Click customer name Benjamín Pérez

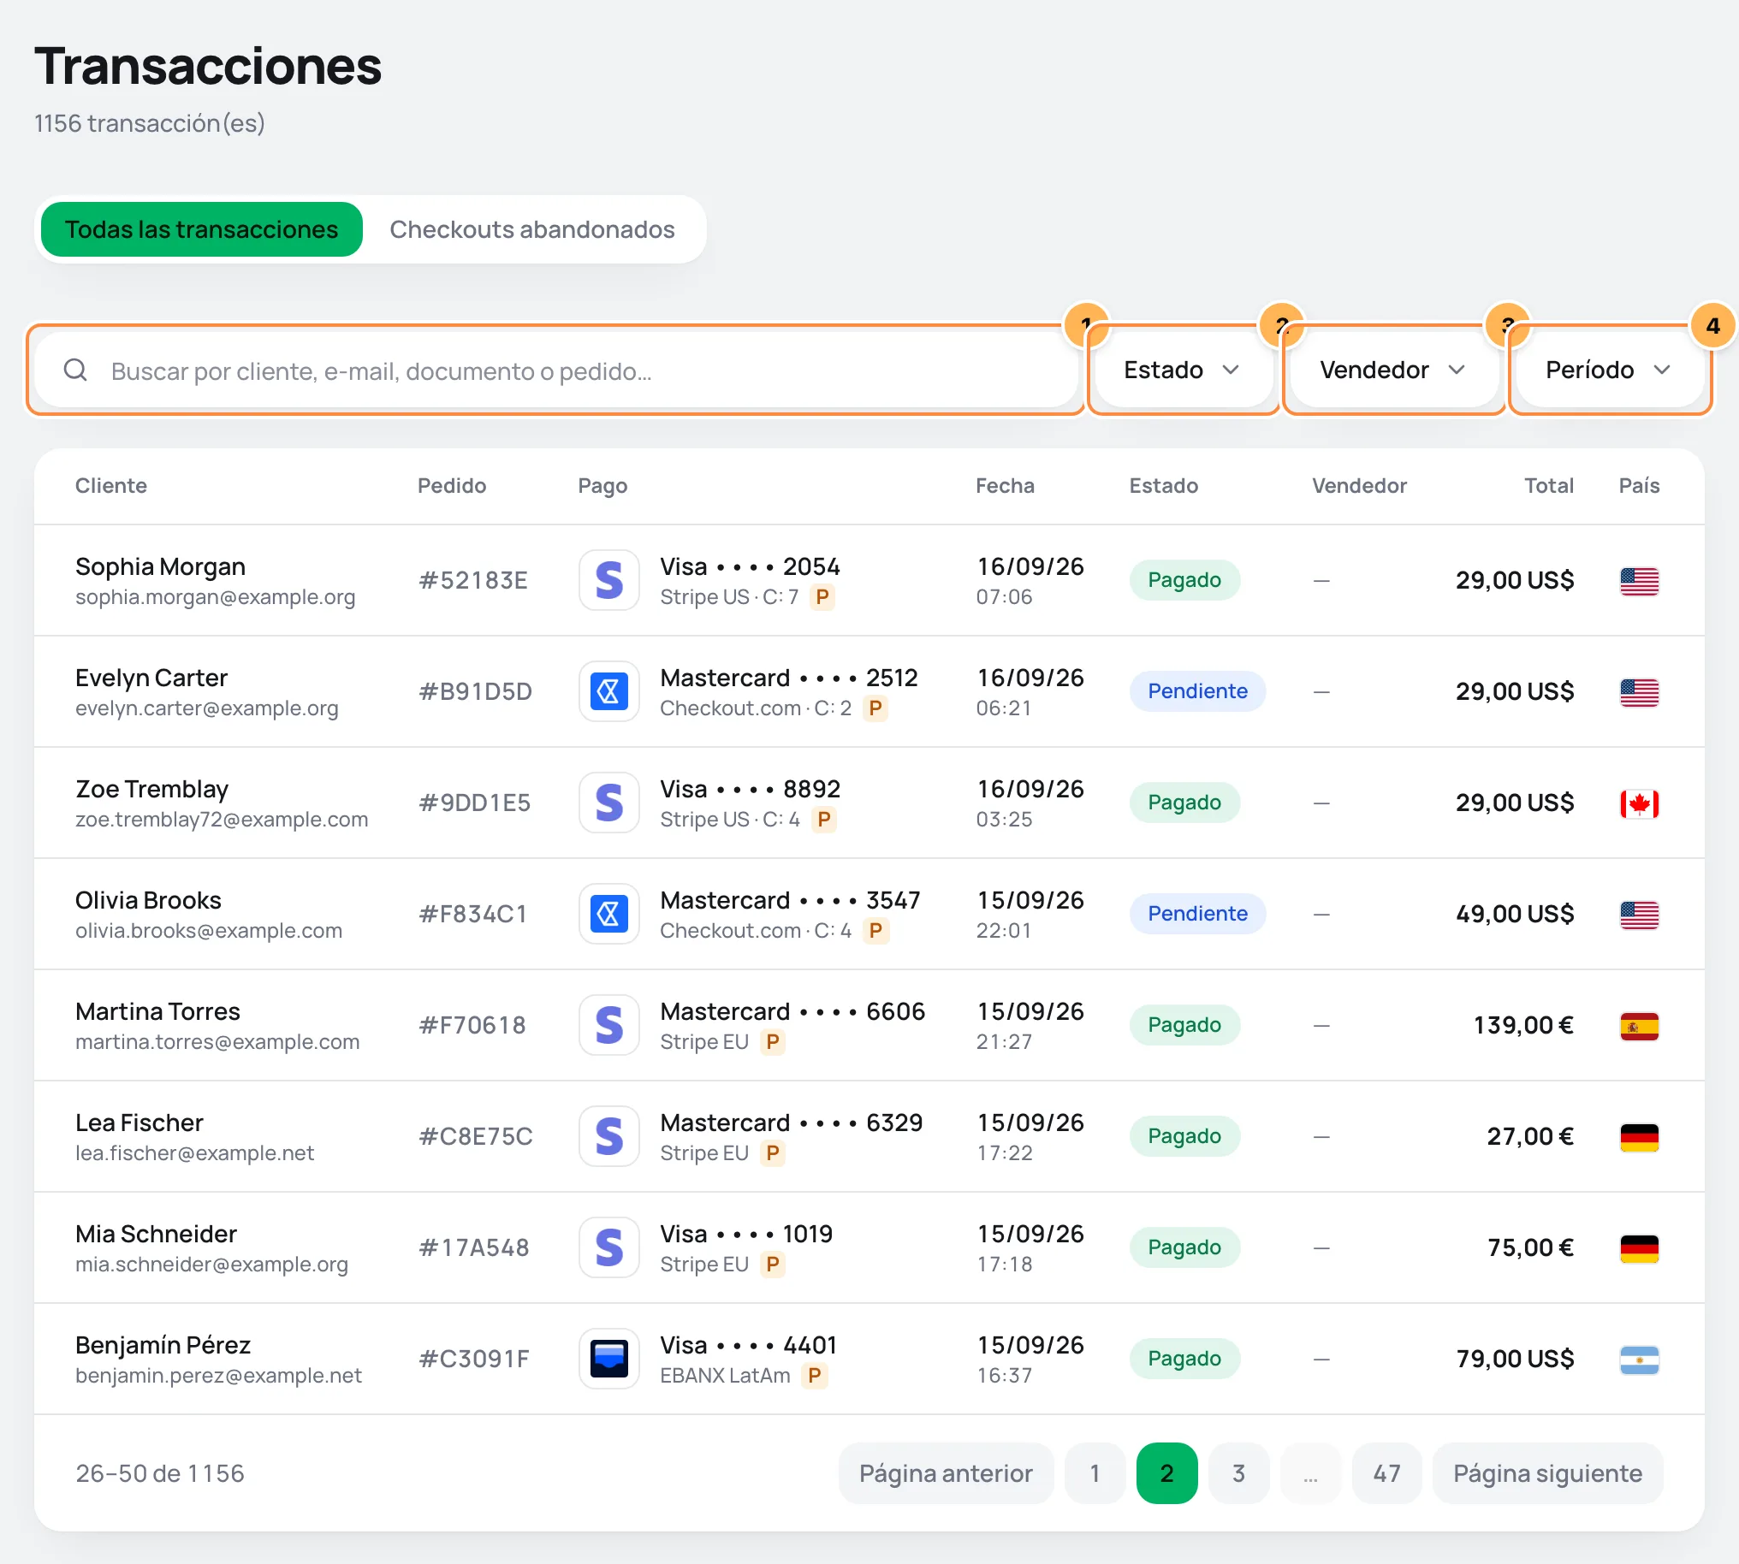pos(163,1345)
